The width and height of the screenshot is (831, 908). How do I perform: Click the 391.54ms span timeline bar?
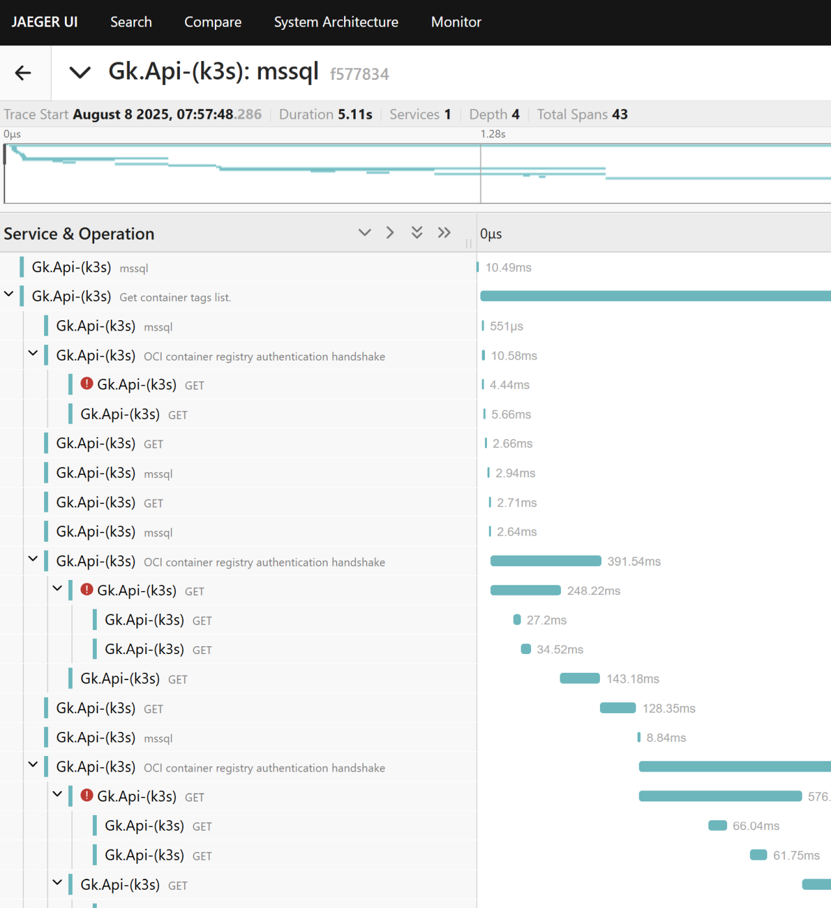[545, 561]
